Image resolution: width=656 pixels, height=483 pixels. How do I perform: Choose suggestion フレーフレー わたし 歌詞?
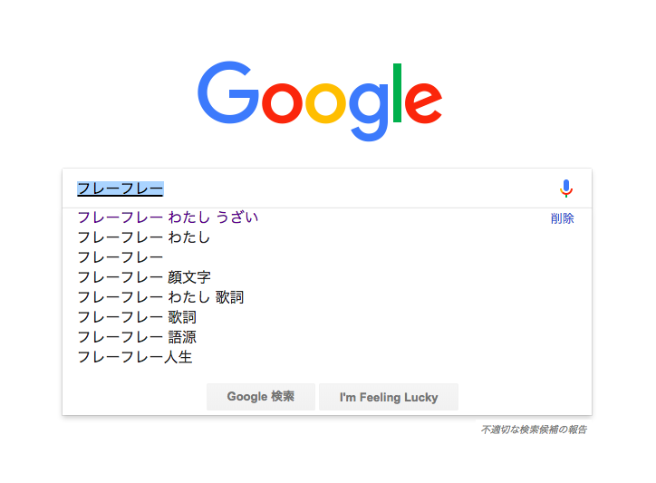click(160, 297)
